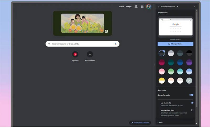210x128 pixels.
Task: Click the side panel resize handle
Action: click(x=154, y=65)
